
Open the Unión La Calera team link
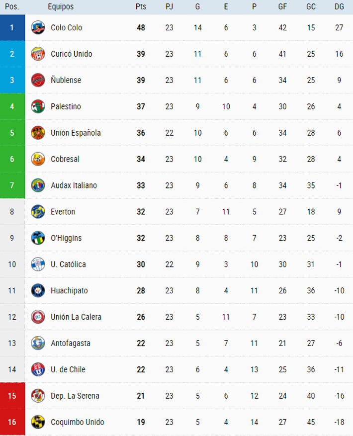click(x=76, y=317)
